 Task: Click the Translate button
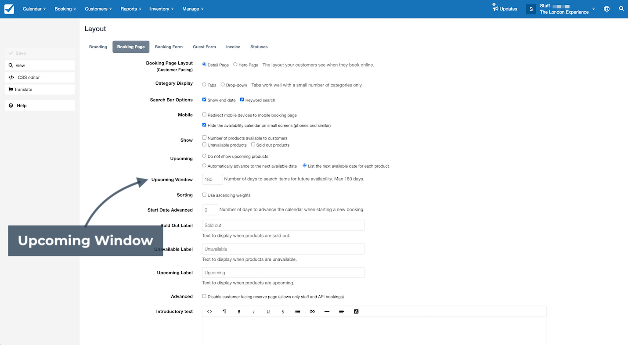click(x=40, y=90)
